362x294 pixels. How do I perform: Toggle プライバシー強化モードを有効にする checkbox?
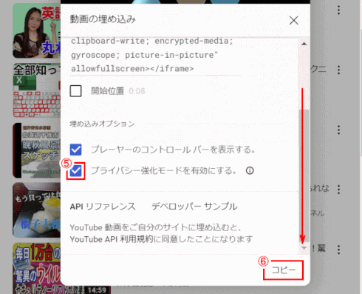click(x=76, y=171)
